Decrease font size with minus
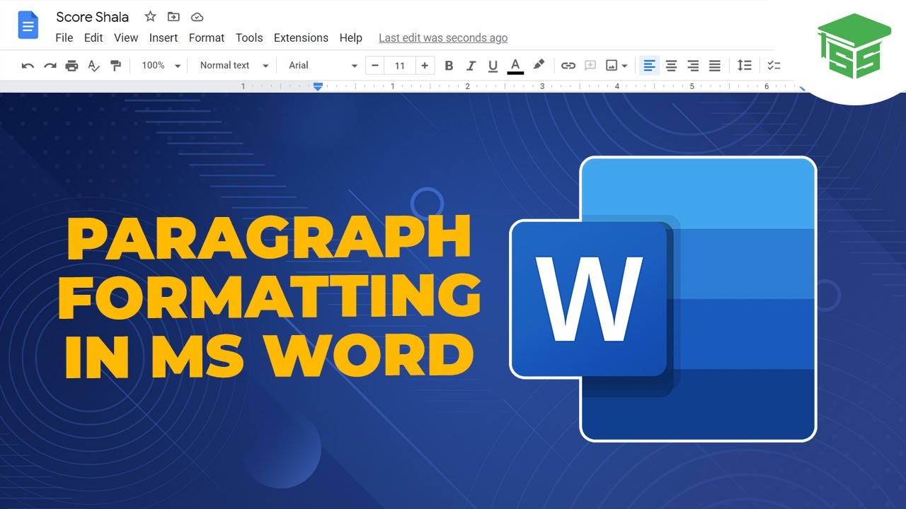 pyautogui.click(x=374, y=66)
